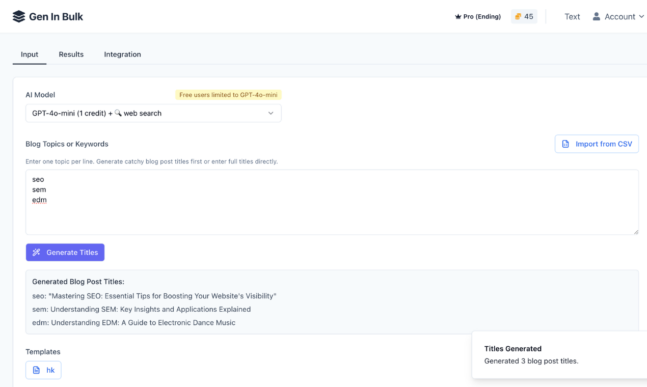This screenshot has height=387, width=647.
Task: Open the Integration tab
Action: click(x=122, y=54)
